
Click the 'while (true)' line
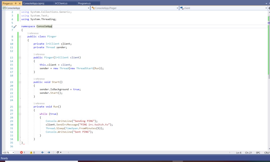[49, 114]
